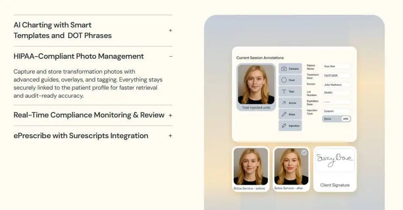Click the Lot Number field
This screenshot has width=403, height=210.
336,93
